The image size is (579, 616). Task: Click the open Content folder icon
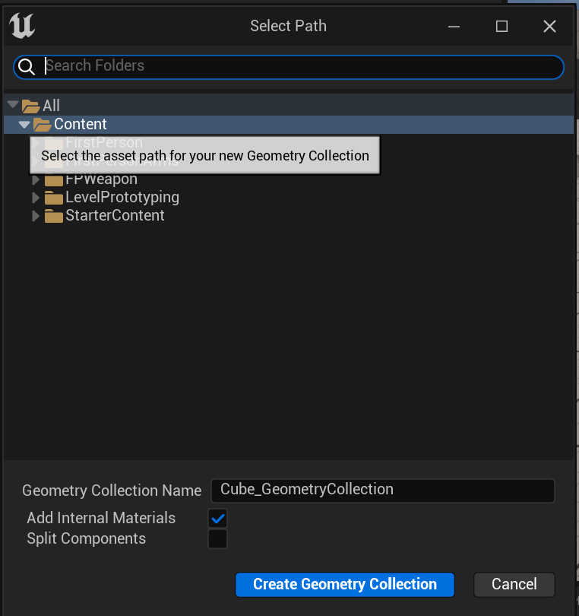(x=42, y=125)
